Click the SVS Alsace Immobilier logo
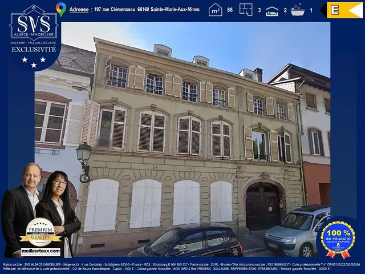Image resolution: width=365 pixels, height=274 pixels. pos(34,26)
